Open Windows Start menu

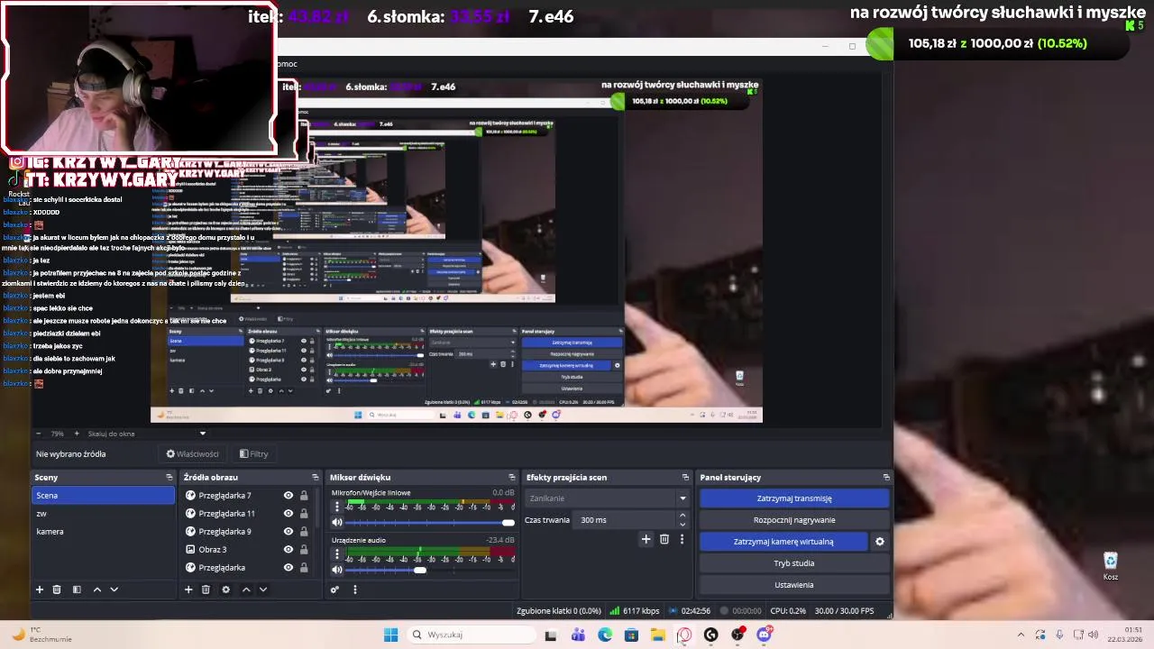(x=390, y=635)
